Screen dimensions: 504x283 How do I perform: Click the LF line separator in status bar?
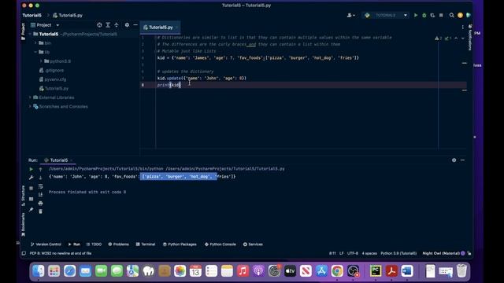pos(341,253)
